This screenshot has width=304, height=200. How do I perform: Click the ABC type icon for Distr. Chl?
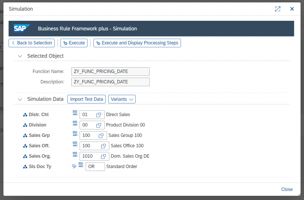(75, 113)
